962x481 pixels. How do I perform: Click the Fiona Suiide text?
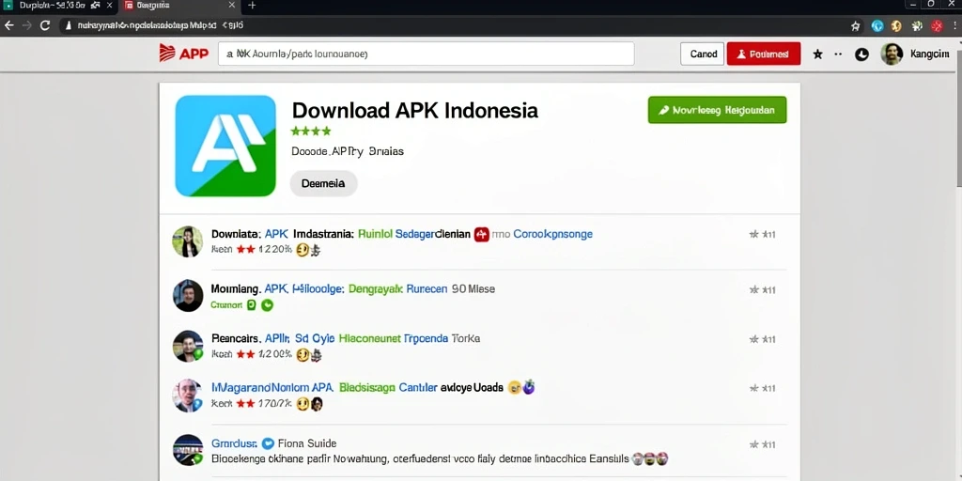click(307, 443)
